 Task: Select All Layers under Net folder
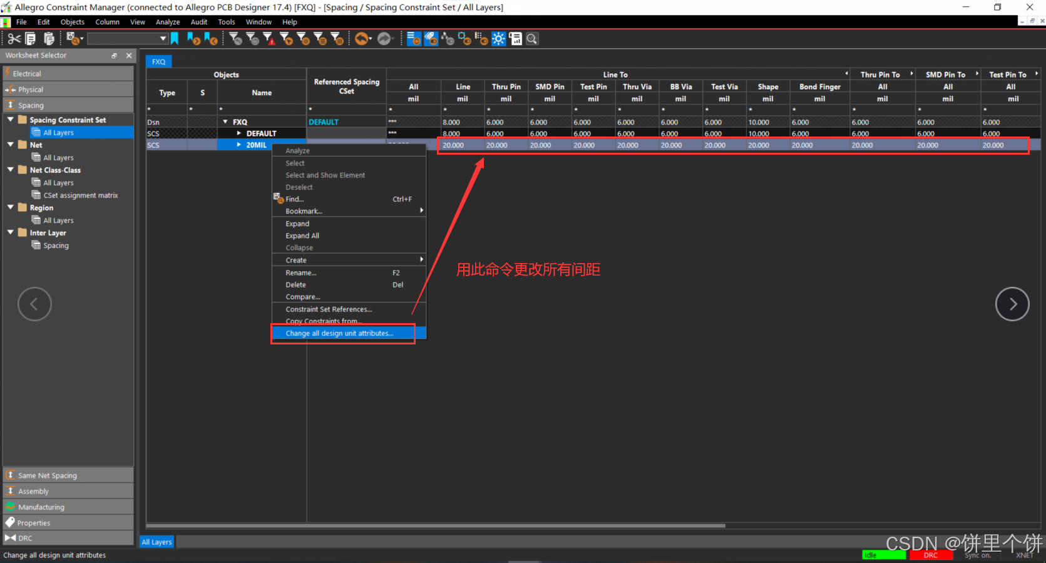(58, 158)
